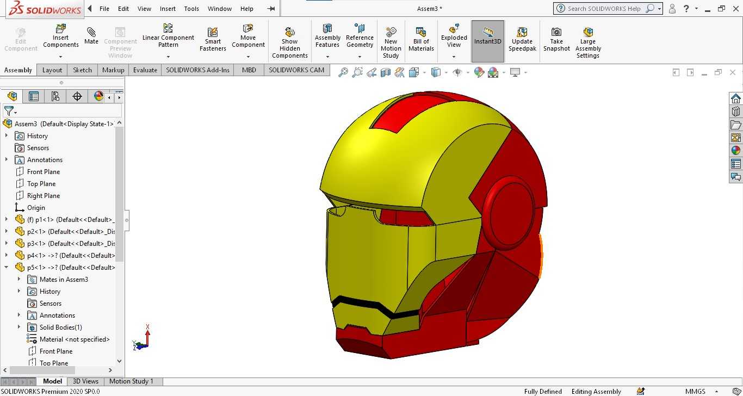The image size is (743, 396).
Task: Switch to the Motion Study 1 tab
Action: point(132,381)
